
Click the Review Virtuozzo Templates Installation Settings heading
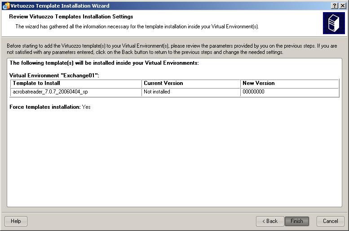click(71, 17)
